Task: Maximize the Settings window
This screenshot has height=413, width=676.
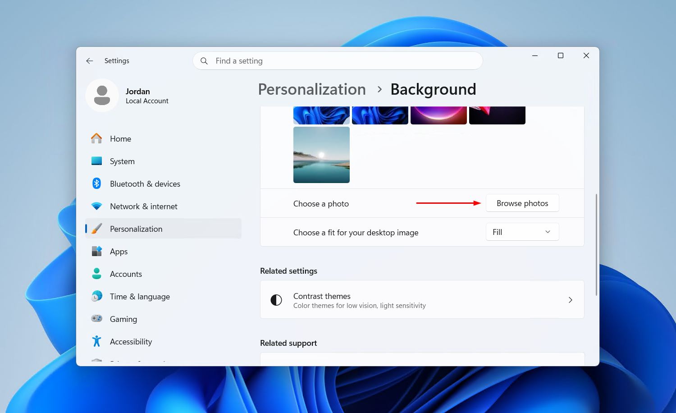Action: [561, 55]
